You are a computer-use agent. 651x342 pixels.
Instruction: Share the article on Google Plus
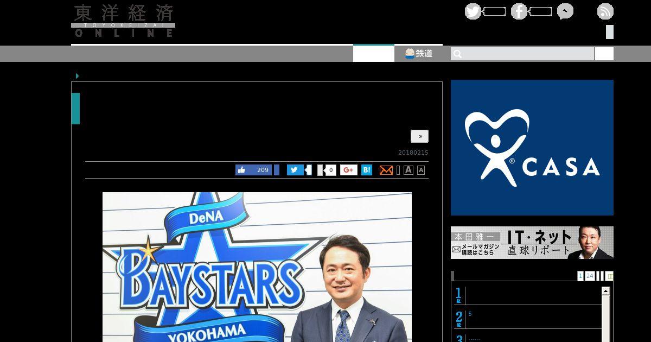tap(349, 170)
